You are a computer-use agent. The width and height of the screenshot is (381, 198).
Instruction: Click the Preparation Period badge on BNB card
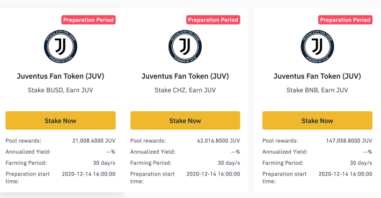[345, 20]
